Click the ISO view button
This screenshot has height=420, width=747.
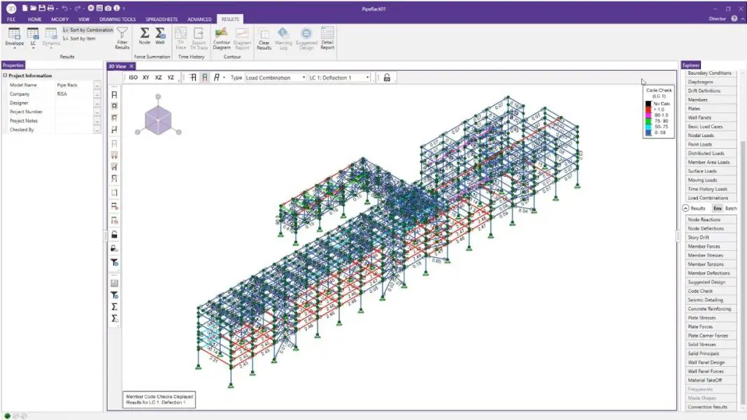(x=132, y=78)
